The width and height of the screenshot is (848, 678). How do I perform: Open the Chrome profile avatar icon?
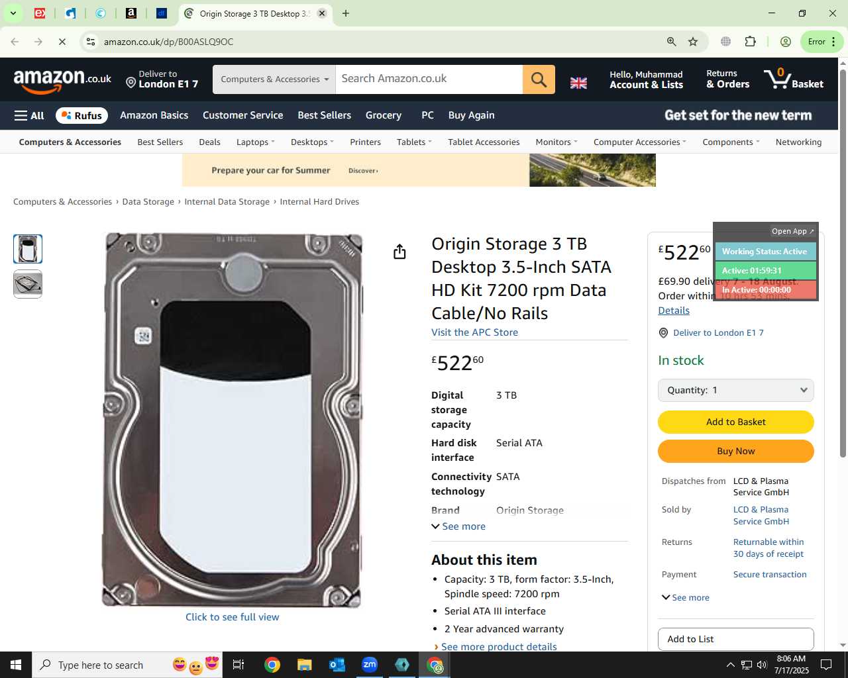point(786,42)
